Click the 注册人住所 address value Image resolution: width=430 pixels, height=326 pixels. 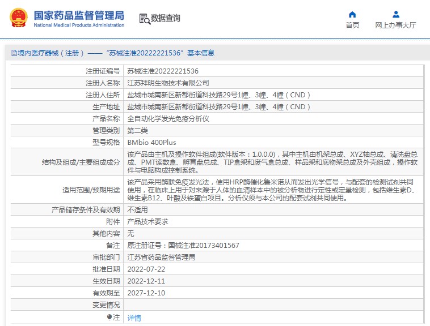pos(219,95)
